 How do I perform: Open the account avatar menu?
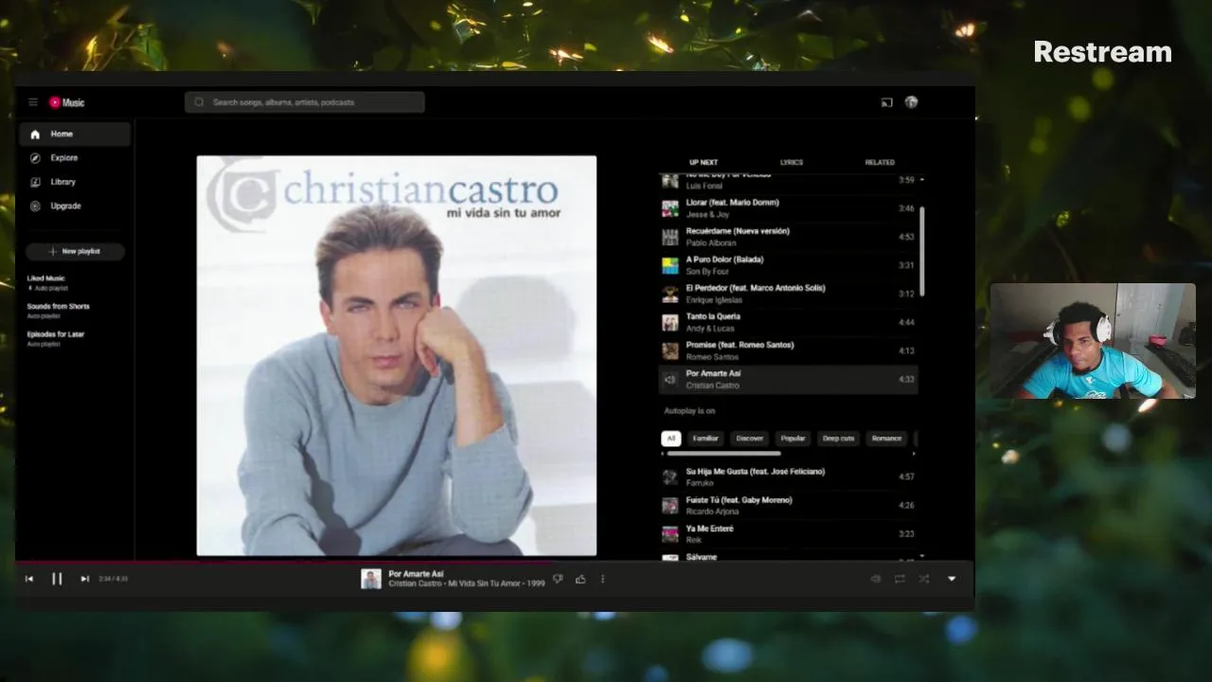coord(911,102)
